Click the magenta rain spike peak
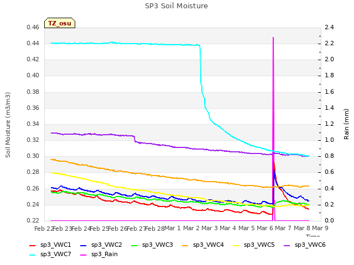 pyautogui.click(x=273, y=38)
